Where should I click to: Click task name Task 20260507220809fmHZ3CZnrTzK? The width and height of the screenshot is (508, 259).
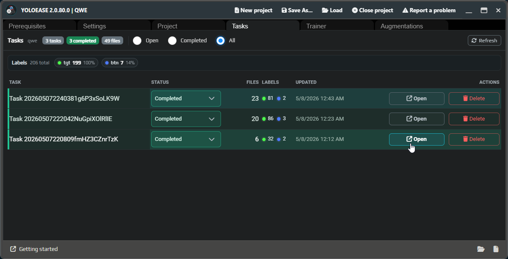63,139
